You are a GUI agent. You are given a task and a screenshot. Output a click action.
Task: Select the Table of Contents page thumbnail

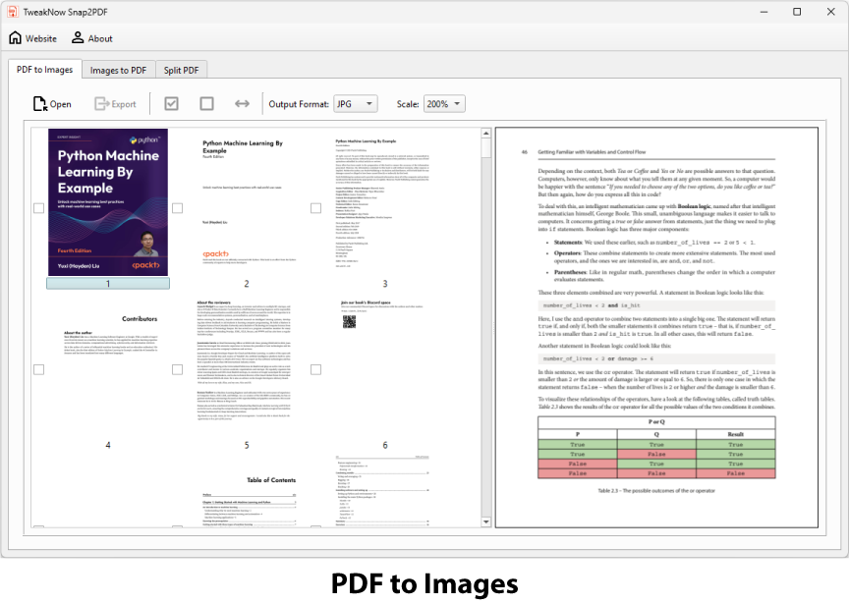click(x=247, y=490)
